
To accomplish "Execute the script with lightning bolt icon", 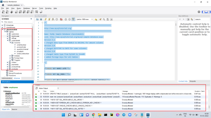I will click(46, 19).
